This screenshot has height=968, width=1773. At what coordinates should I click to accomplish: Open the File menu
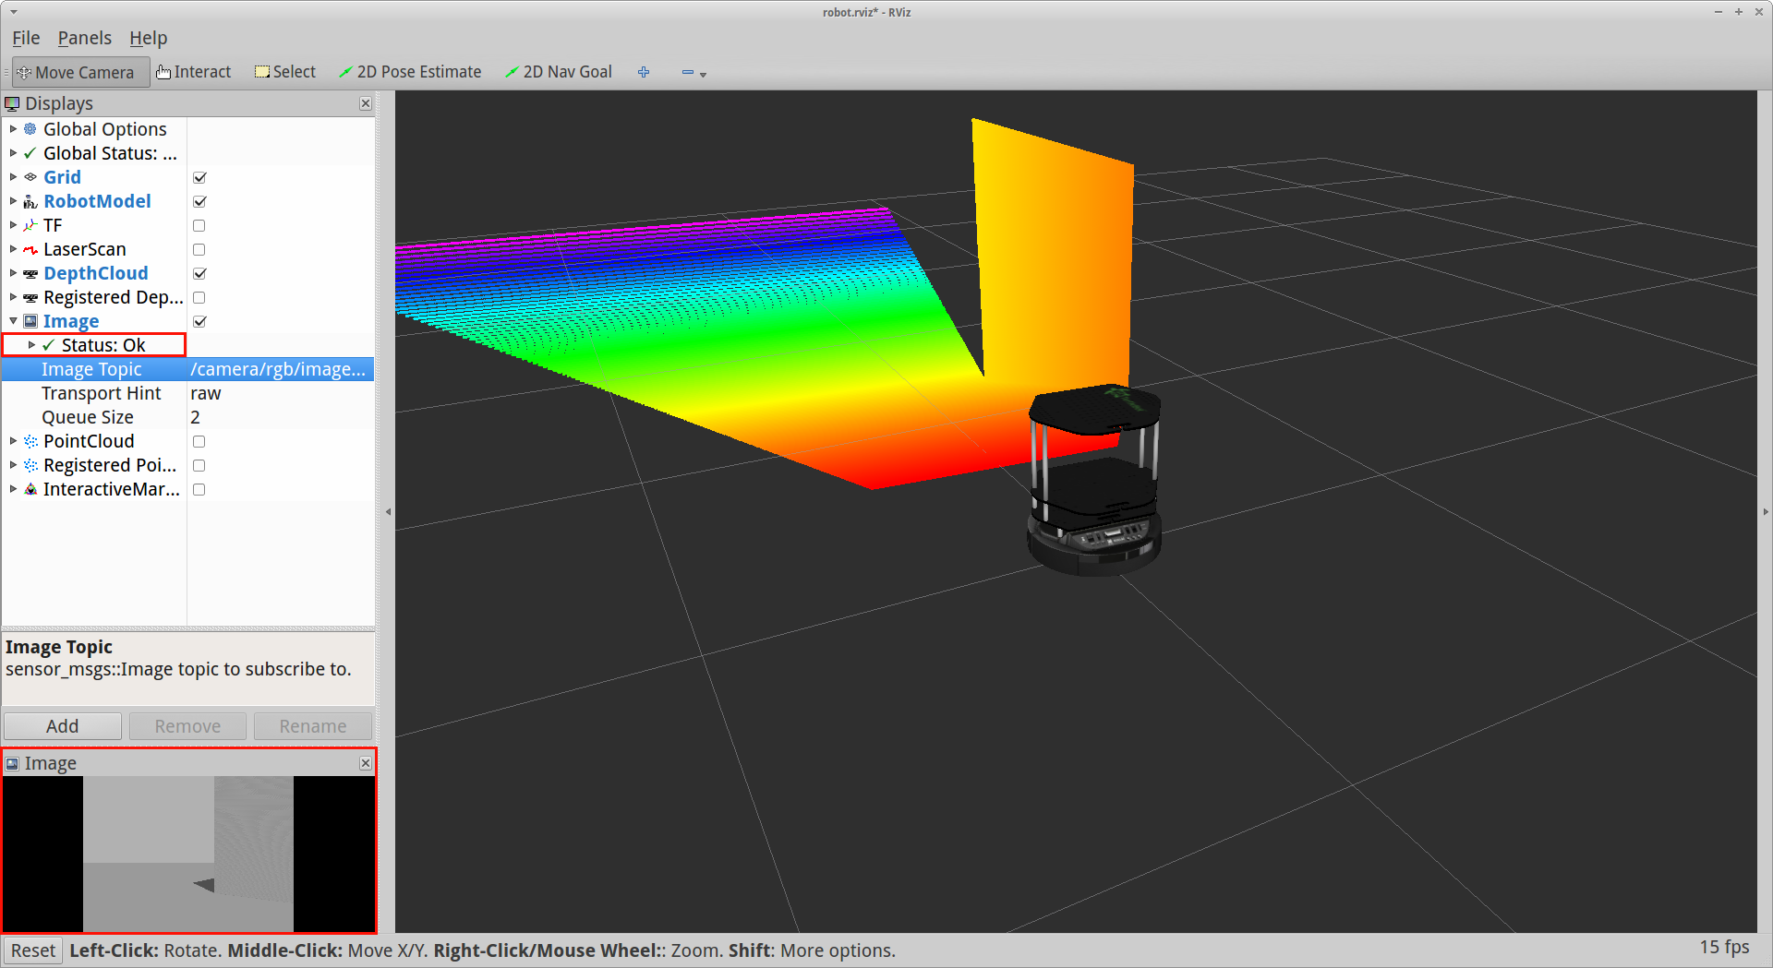point(26,38)
